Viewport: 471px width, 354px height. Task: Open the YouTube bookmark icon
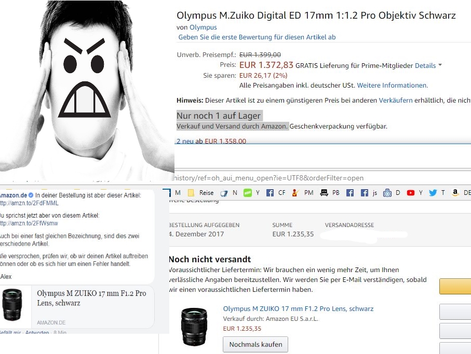(x=411, y=193)
